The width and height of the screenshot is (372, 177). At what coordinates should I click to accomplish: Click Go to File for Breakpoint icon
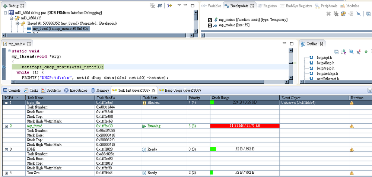point(351,14)
